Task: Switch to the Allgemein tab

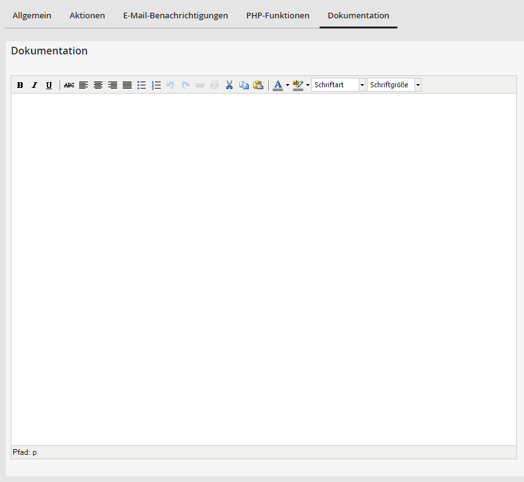Action: pos(32,15)
